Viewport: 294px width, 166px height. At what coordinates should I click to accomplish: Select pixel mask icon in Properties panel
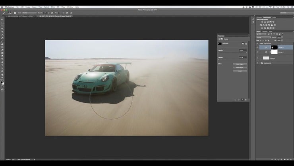243,43
